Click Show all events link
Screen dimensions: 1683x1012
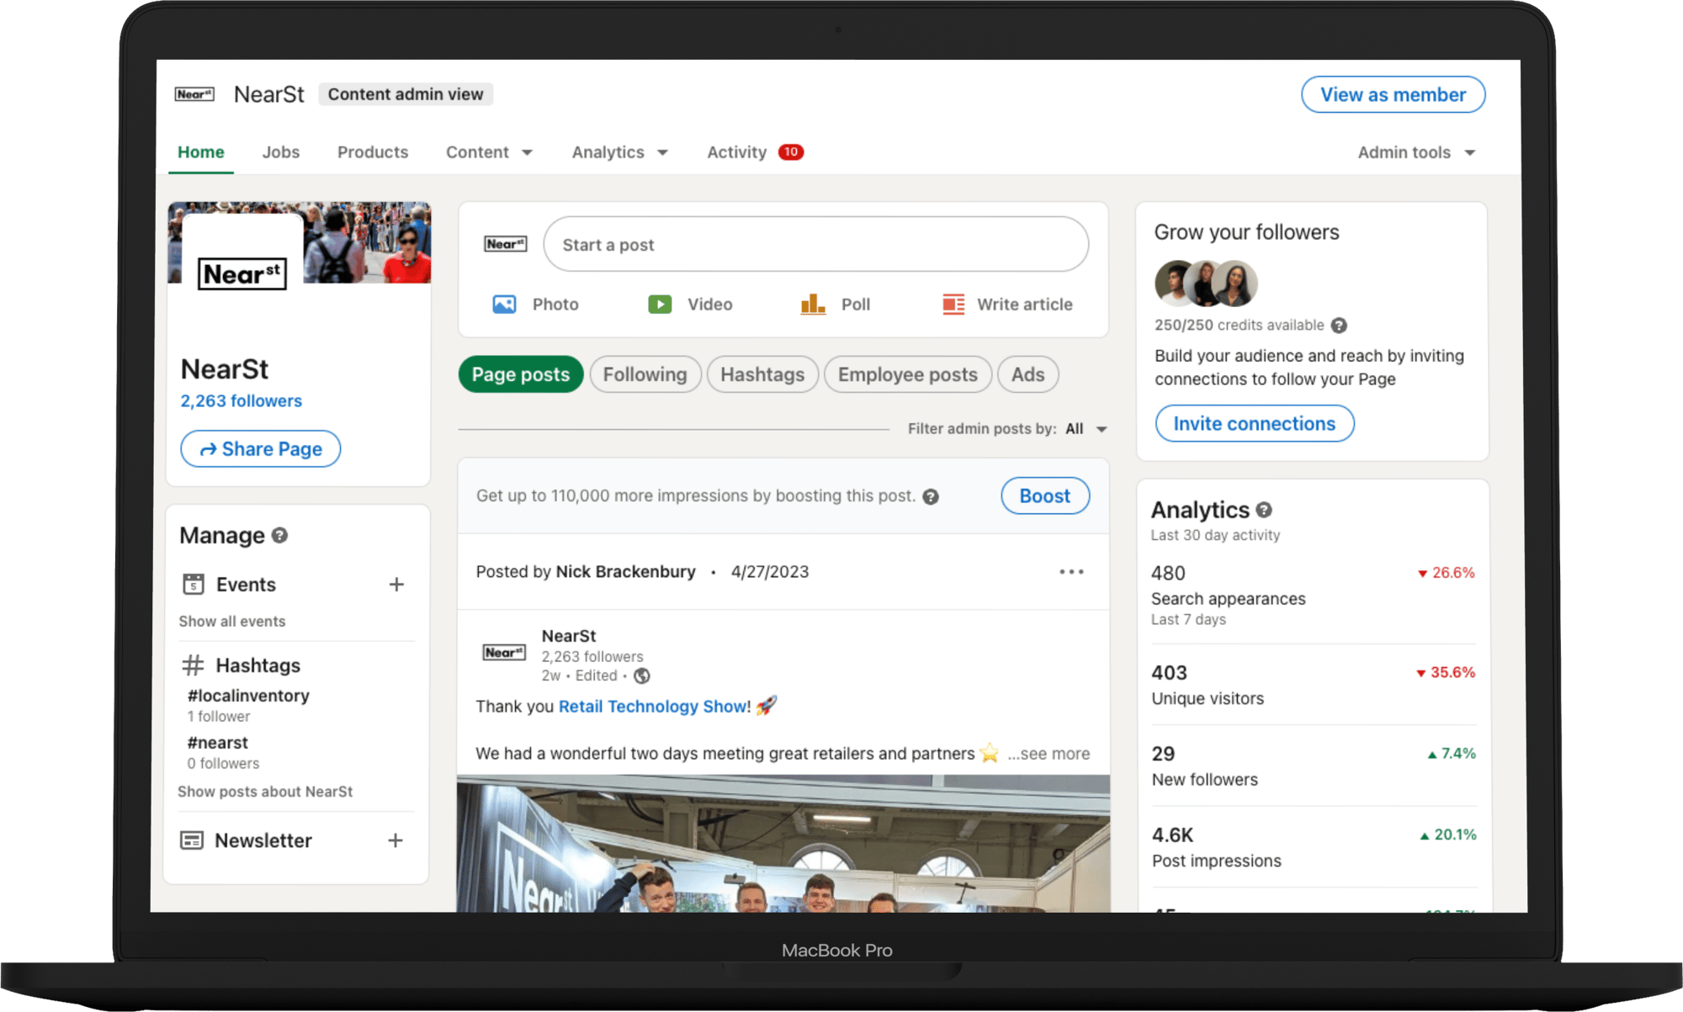coord(232,622)
